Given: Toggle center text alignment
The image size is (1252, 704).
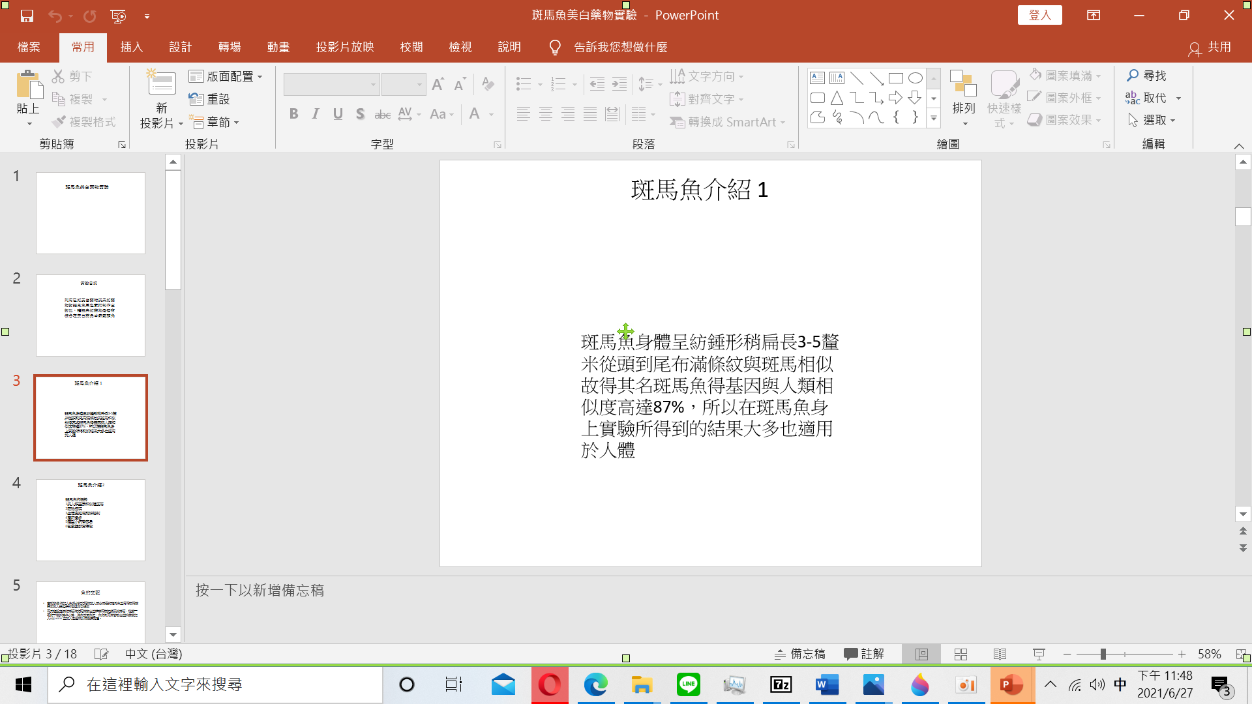Looking at the screenshot, I should tap(546, 114).
